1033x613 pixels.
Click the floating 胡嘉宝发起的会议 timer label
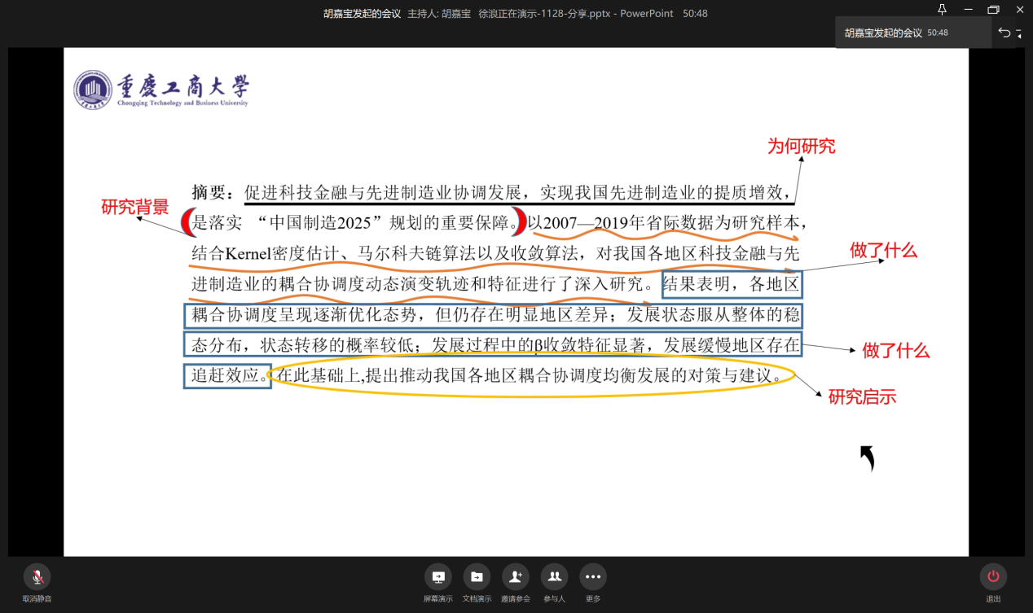pos(896,33)
